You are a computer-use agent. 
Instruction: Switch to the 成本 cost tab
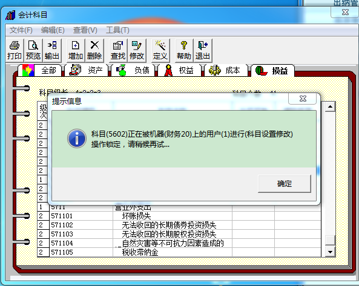(225, 70)
